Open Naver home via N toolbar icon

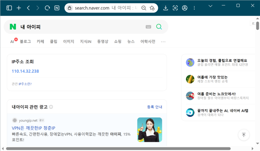(x=57, y=8)
